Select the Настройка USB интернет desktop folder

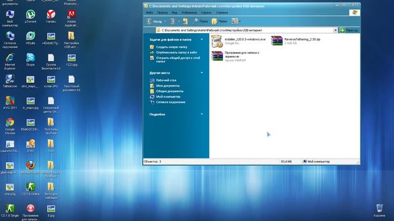point(71,40)
